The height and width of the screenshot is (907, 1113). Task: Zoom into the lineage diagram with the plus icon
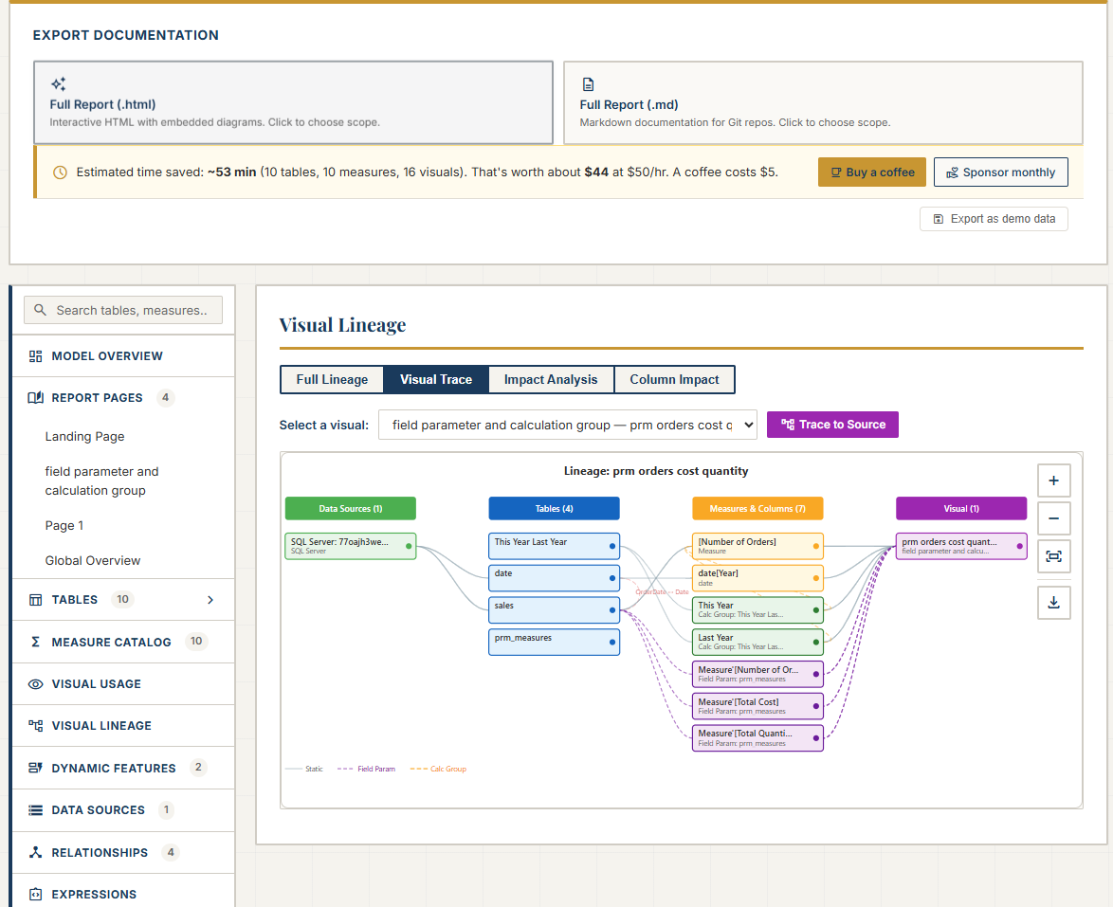(x=1053, y=481)
